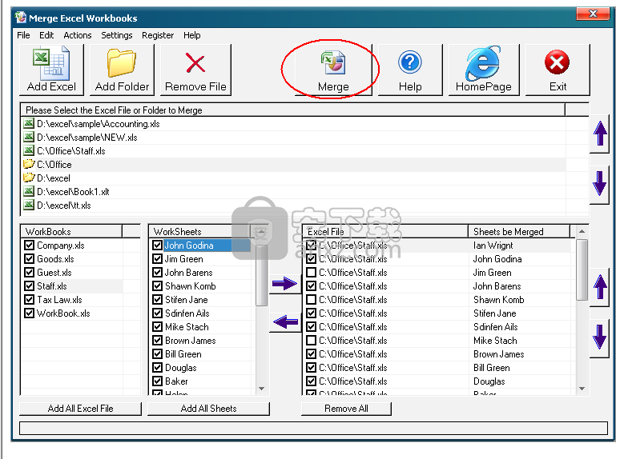Click the WorkBooks column header
The height and width of the screenshot is (459, 636).
coord(71,232)
